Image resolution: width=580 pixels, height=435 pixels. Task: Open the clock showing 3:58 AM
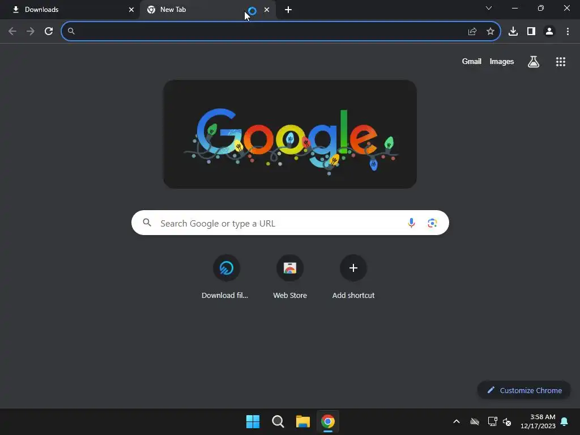pos(538,421)
